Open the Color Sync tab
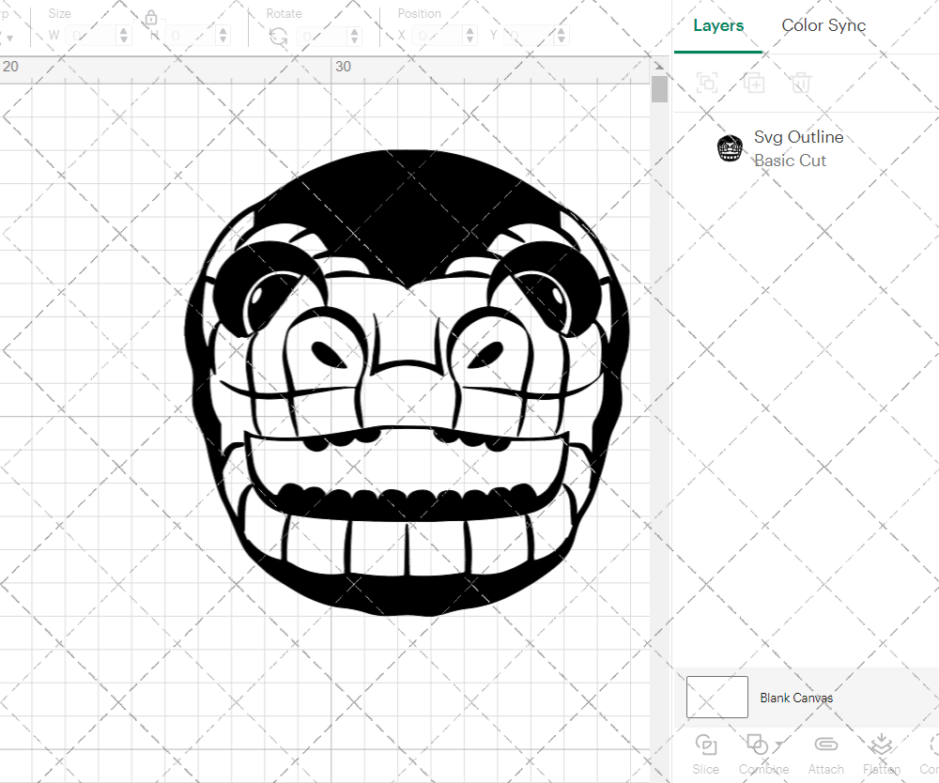This screenshot has width=939, height=783. 824,25
